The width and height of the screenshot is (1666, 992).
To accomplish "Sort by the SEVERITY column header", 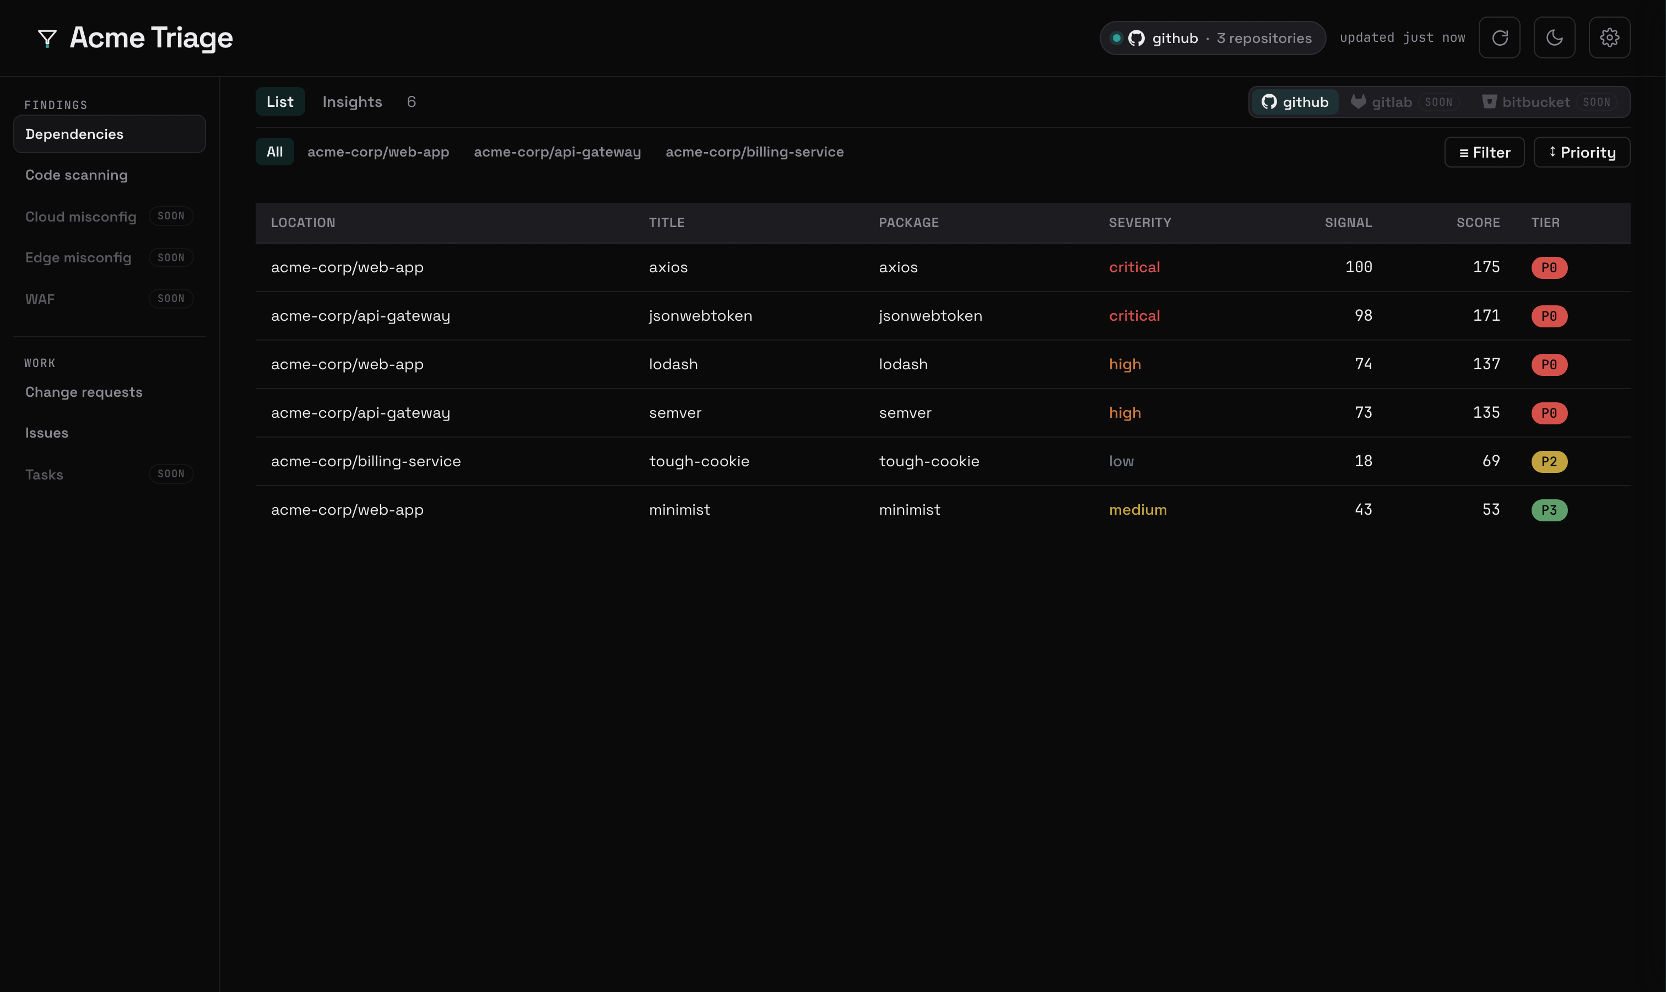I will click(1139, 223).
